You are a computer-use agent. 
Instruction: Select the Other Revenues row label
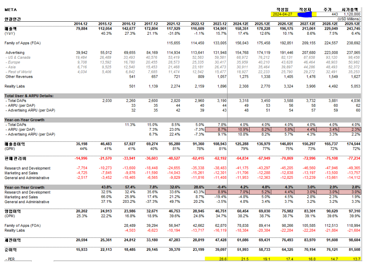coord(19,77)
